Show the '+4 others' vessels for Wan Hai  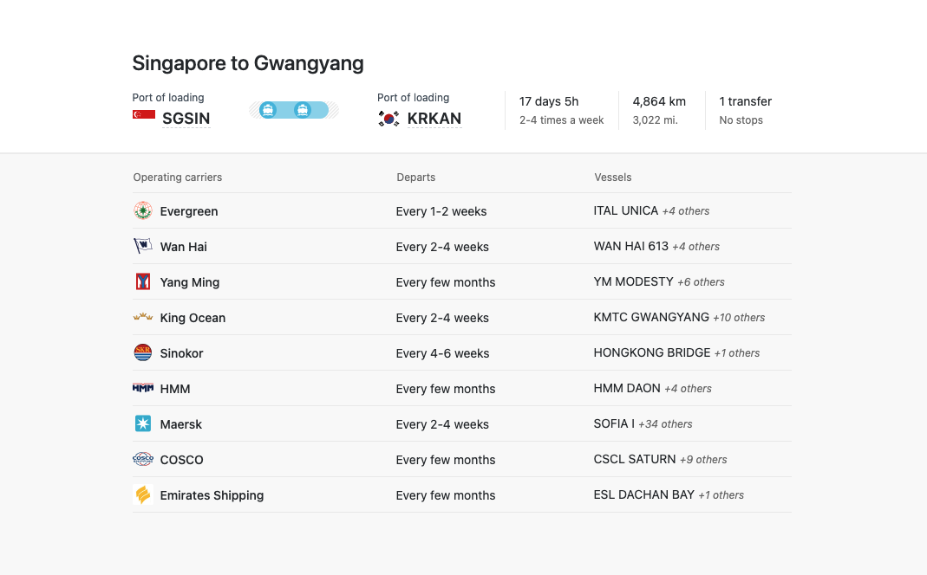coord(695,246)
